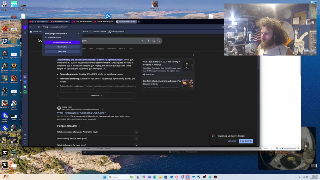Click the browser Back arrow
Image resolution: width=320 pixels, height=180 pixels.
click(x=30, y=27)
